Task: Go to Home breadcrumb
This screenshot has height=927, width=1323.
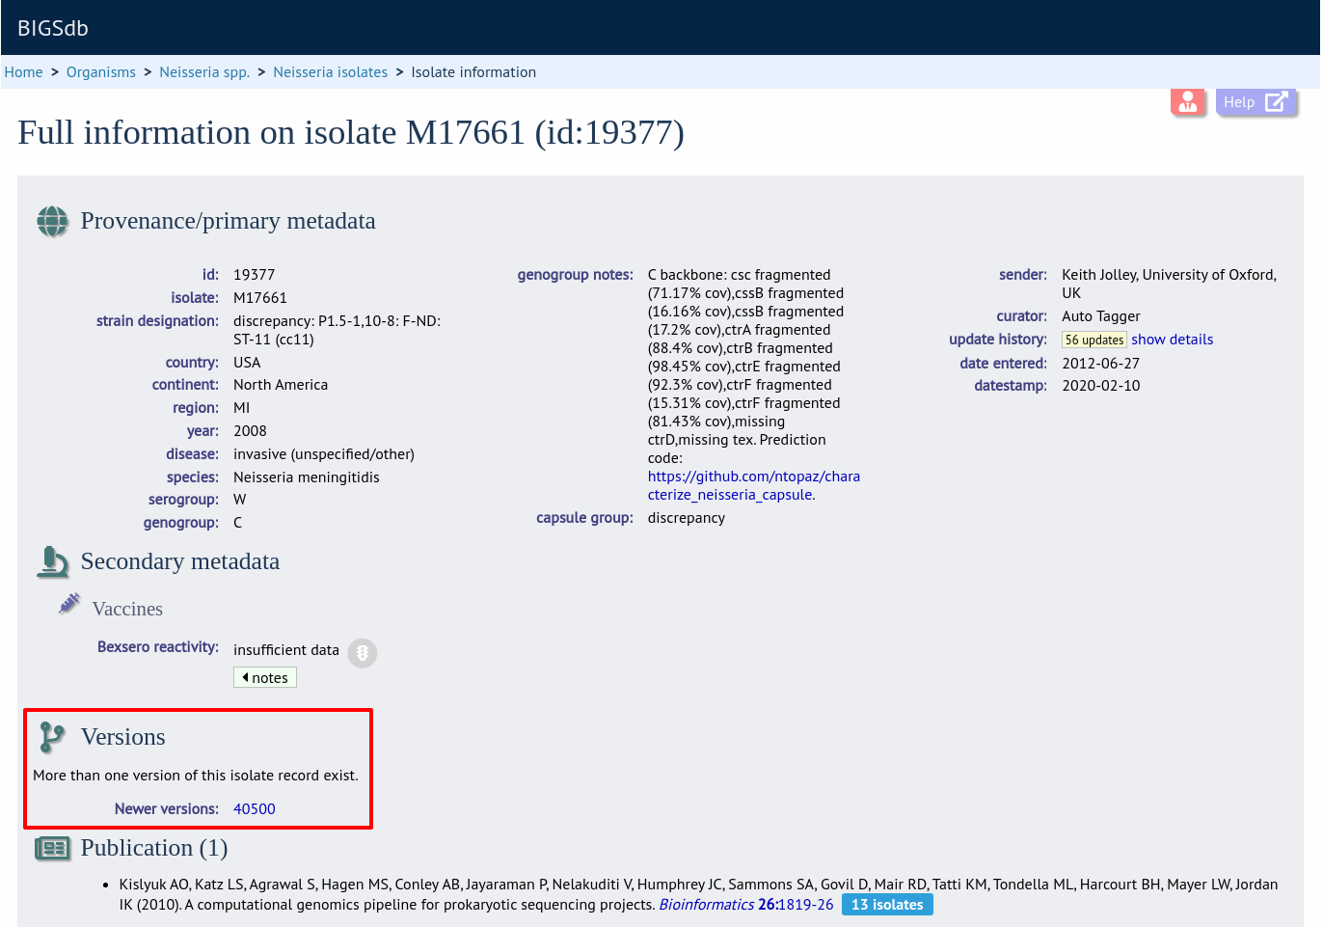Action: pos(23,72)
